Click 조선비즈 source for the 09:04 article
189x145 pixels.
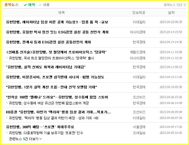(x=139, y=112)
